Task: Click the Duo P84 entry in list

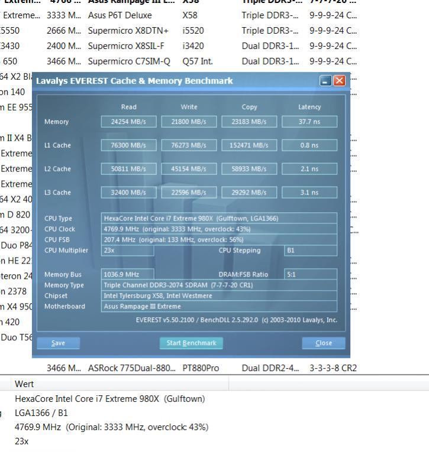Action: pos(16,245)
